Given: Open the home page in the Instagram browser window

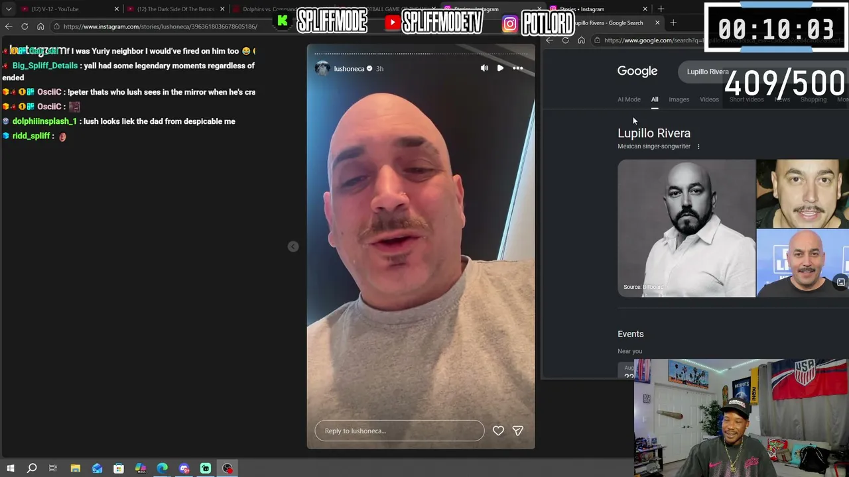Looking at the screenshot, I should [x=40, y=26].
